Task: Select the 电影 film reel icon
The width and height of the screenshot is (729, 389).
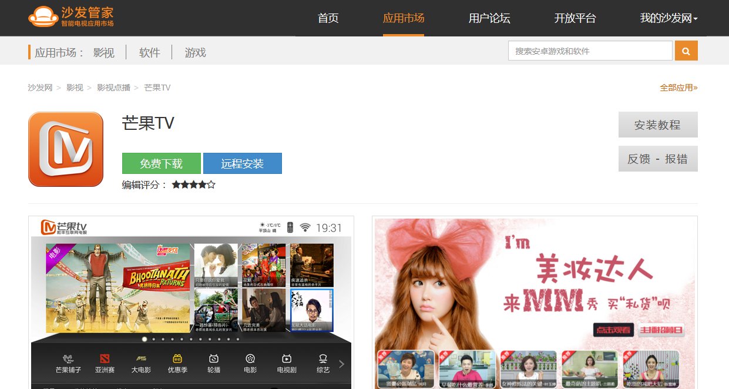Action: click(250, 358)
